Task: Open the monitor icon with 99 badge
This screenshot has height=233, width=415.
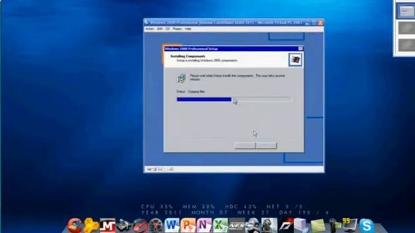Action: click(350, 225)
